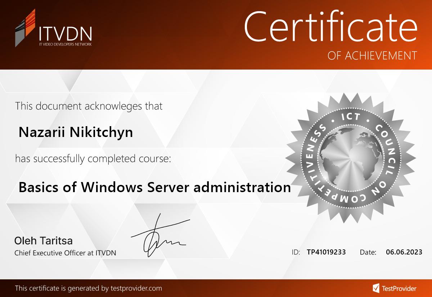The height and width of the screenshot is (297, 432).
Task: Select the OF ACHIEVEMENT subtitle
Action: [x=372, y=56]
